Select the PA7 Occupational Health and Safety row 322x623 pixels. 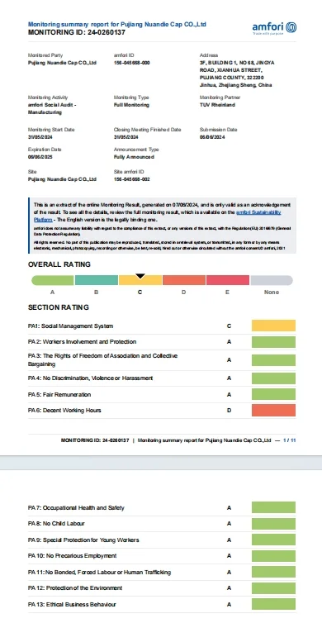click(162, 508)
